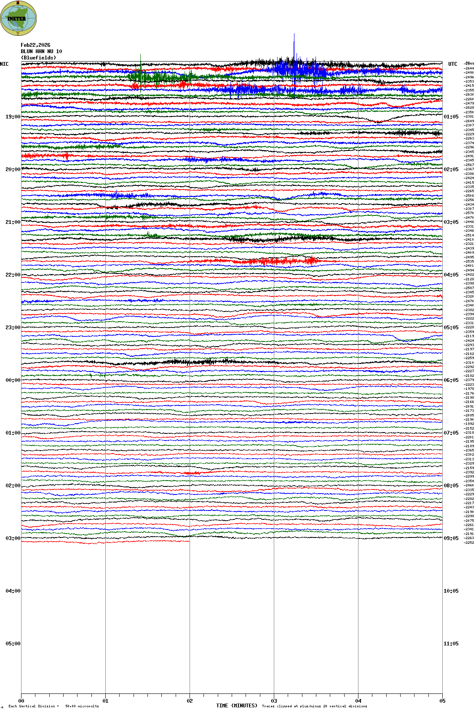The width and height of the screenshot is (476, 712).
Task: Click the 02 minute tick label on axis
Action: click(190, 701)
